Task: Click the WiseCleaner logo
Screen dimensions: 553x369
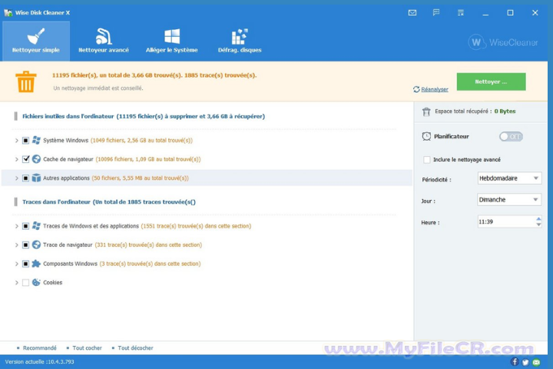Action: pyautogui.click(x=503, y=42)
